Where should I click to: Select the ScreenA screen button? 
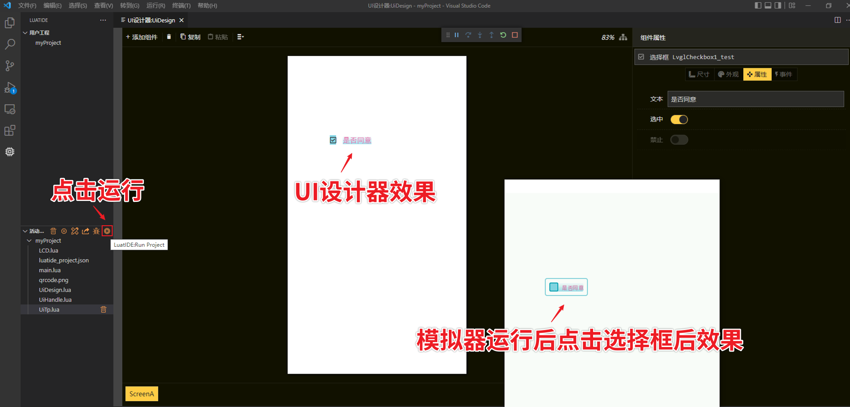142,394
